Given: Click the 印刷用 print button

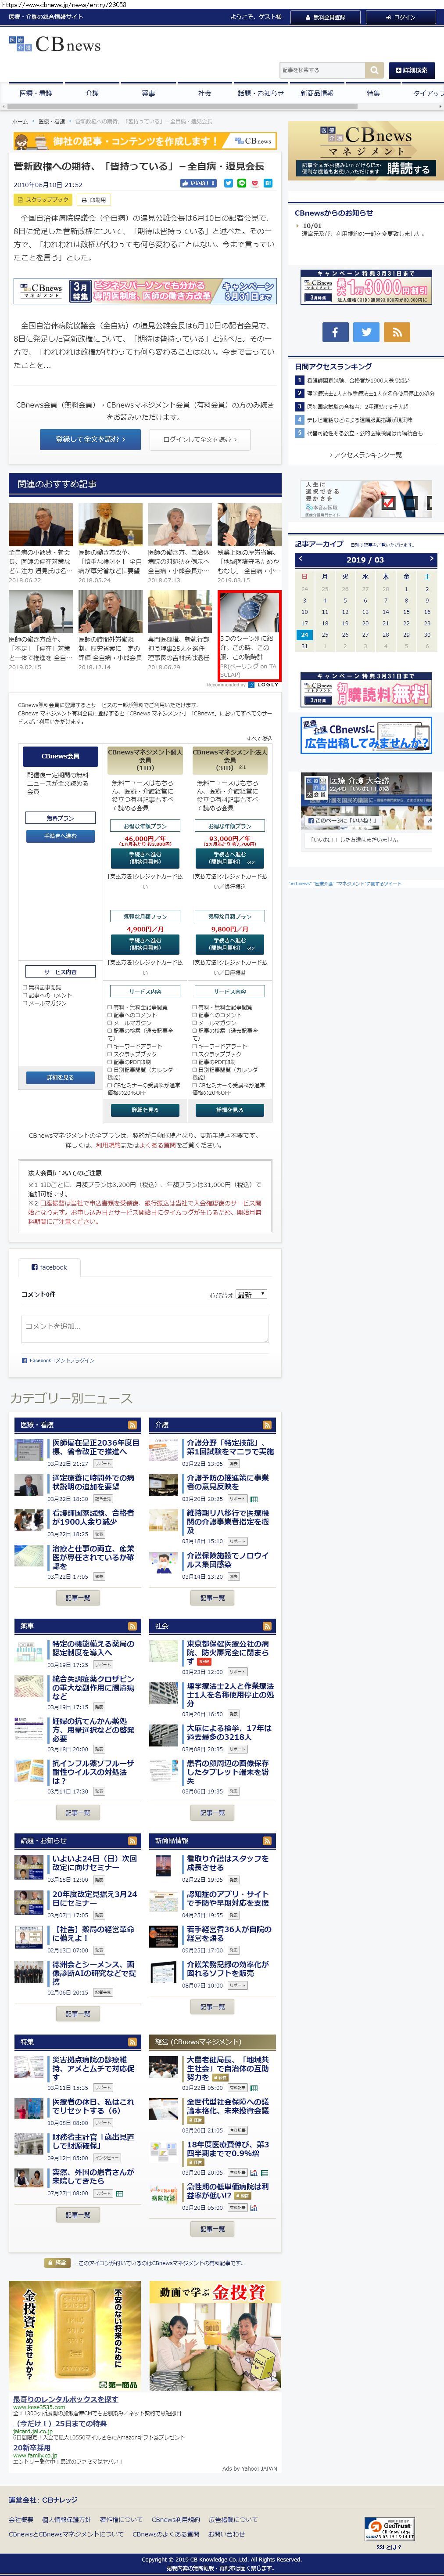Looking at the screenshot, I should [94, 200].
